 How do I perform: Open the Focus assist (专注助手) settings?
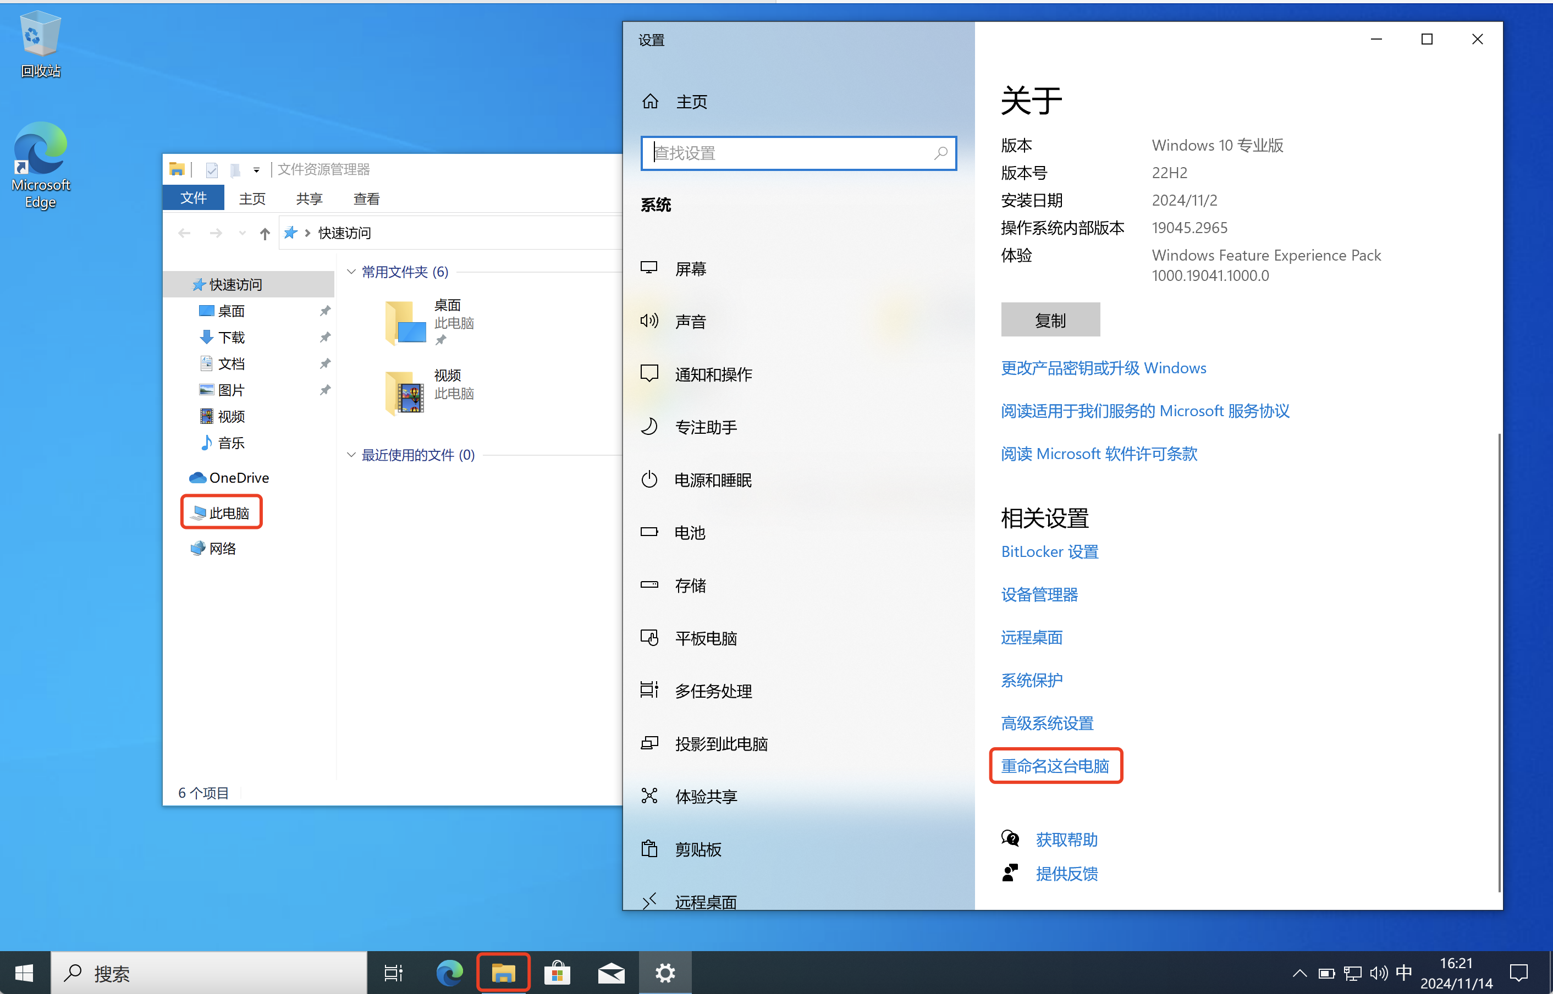[705, 427]
